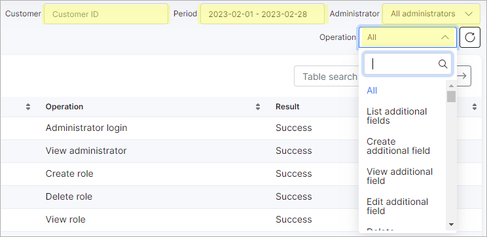Select 'All' in the operation list
This screenshot has width=487, height=237.
372,91
